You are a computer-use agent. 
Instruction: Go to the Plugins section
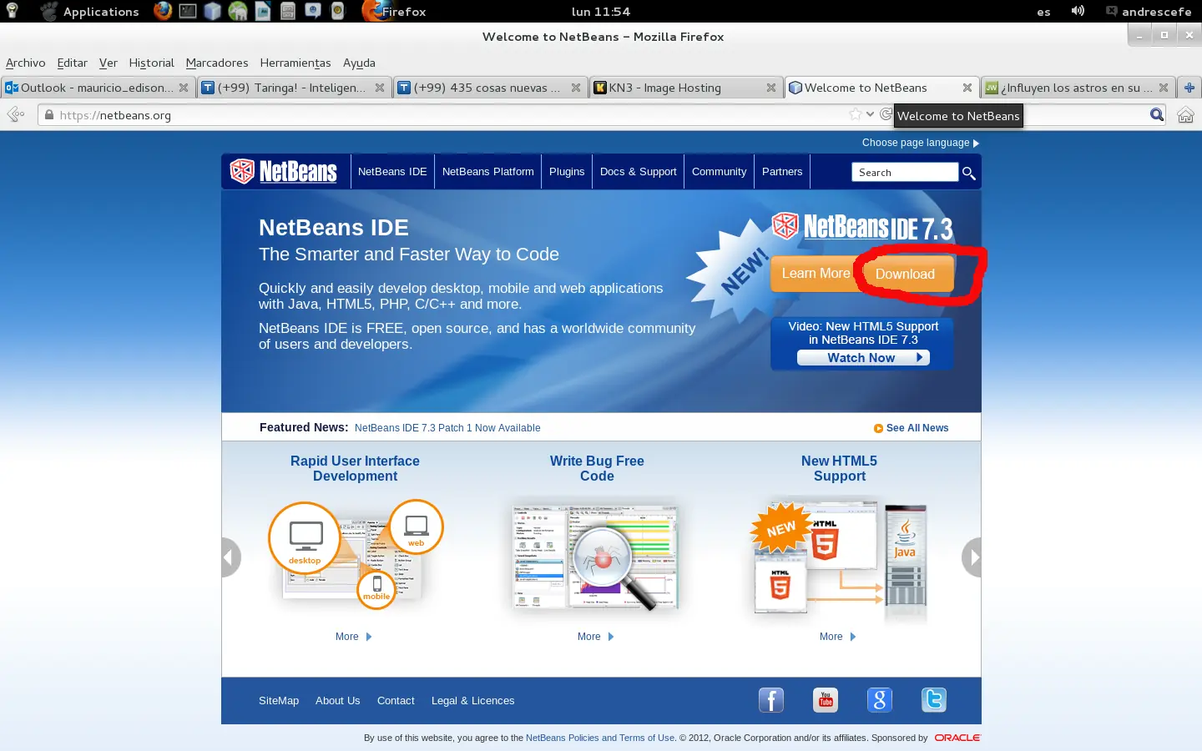(567, 172)
